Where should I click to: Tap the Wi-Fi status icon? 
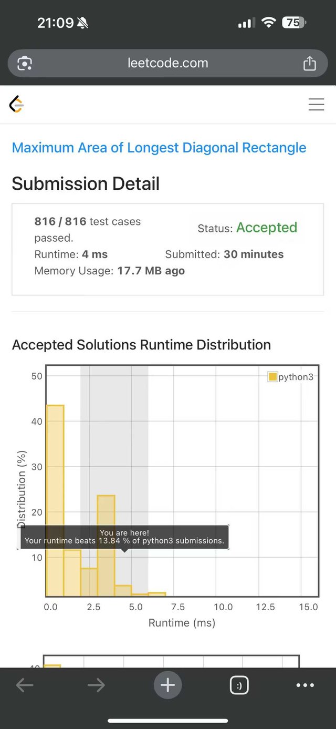tap(269, 23)
